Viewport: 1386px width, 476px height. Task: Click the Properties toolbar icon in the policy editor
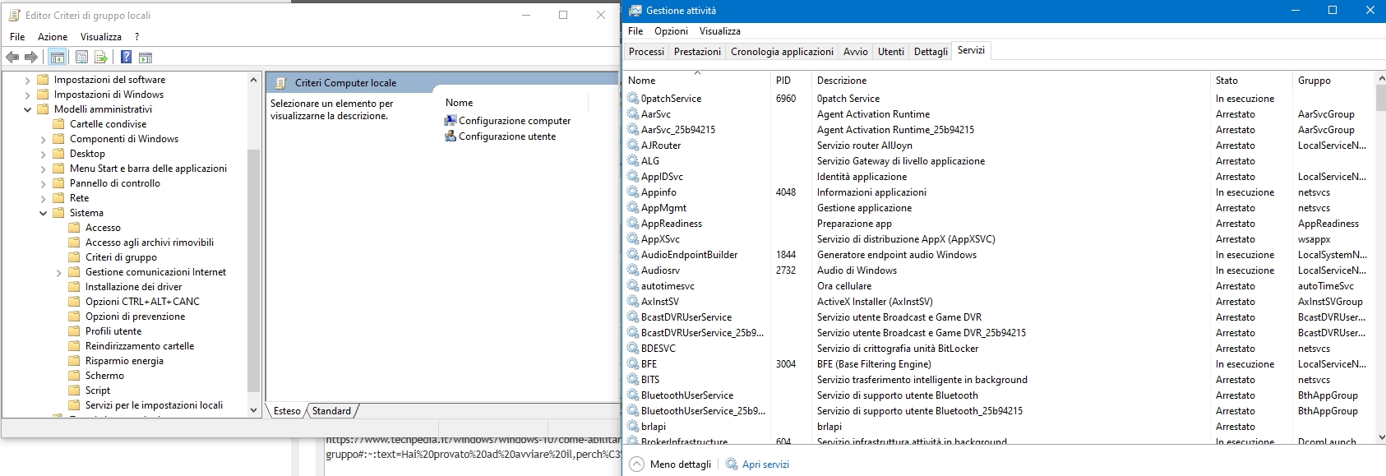pos(81,57)
